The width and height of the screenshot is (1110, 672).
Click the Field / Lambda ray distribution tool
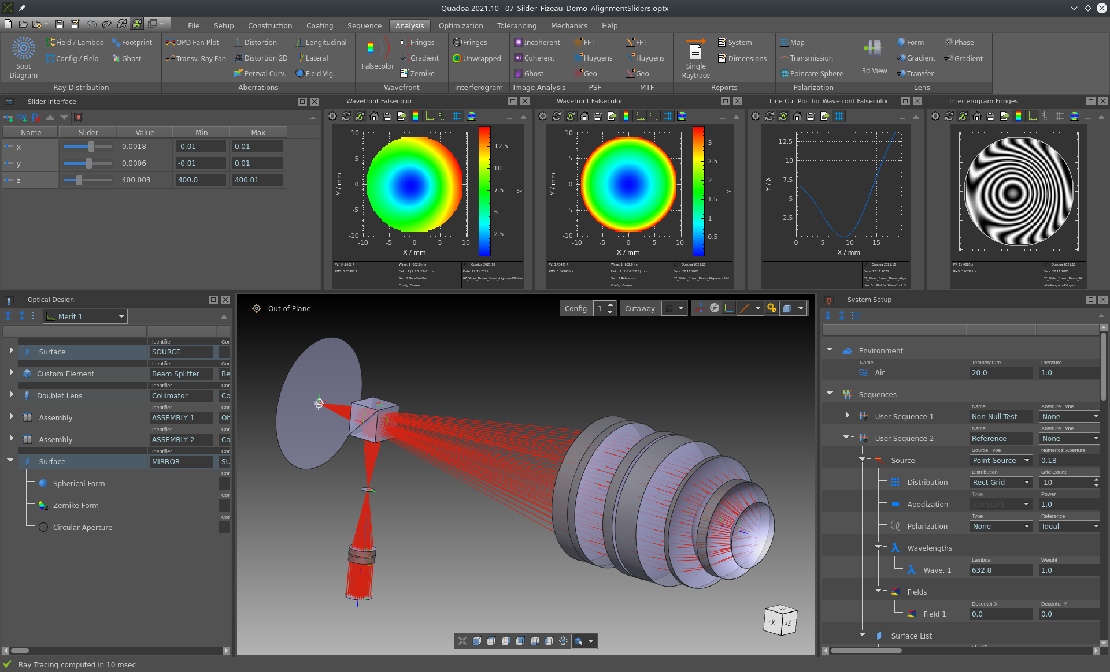75,42
